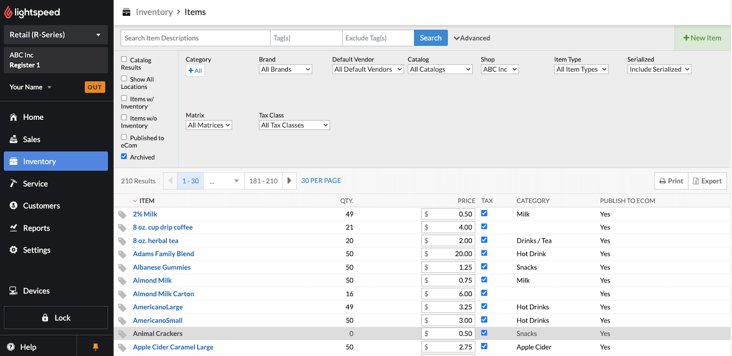The width and height of the screenshot is (732, 356).
Task: Click the Inventory breadcrumb box icon
Action: [127, 12]
